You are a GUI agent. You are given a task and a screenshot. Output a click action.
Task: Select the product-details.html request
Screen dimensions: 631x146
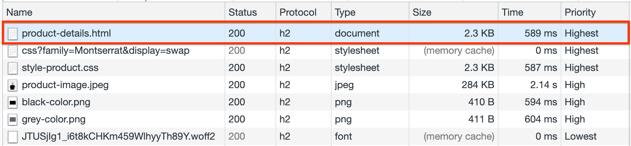[x=316, y=33]
